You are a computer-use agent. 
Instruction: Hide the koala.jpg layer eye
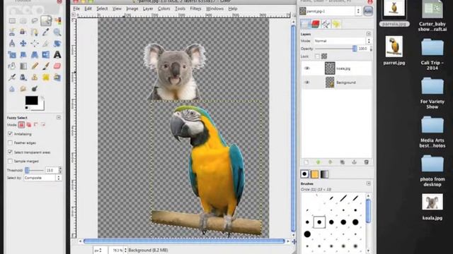306,68
